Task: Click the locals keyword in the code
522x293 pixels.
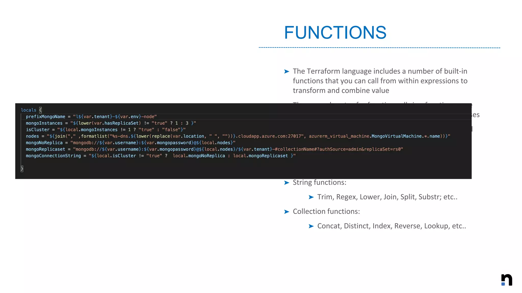Action: (x=29, y=110)
